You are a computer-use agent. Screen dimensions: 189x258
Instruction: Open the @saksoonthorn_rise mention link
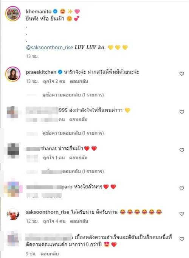49,48
